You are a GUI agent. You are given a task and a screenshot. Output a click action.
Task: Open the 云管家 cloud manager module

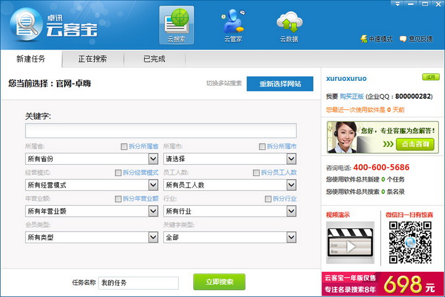[233, 25]
